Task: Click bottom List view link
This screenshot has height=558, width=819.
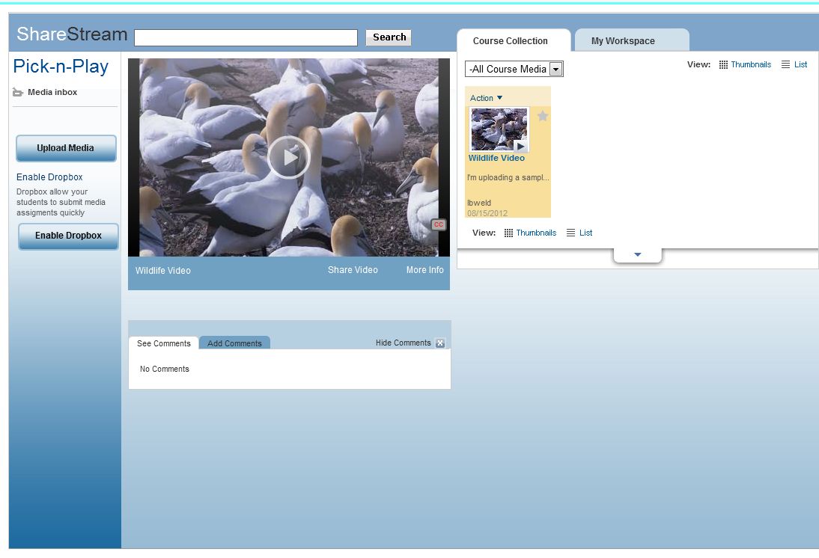Action: coord(585,233)
